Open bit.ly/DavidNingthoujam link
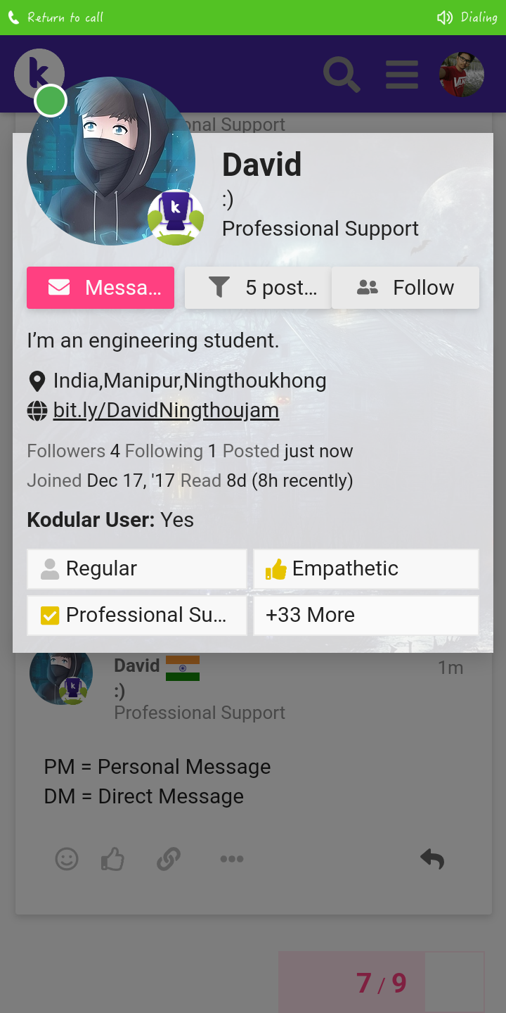Screen dimensions: 506x1013 [x=166, y=410]
